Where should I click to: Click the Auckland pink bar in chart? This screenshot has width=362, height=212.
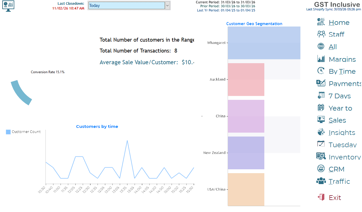click(x=246, y=80)
